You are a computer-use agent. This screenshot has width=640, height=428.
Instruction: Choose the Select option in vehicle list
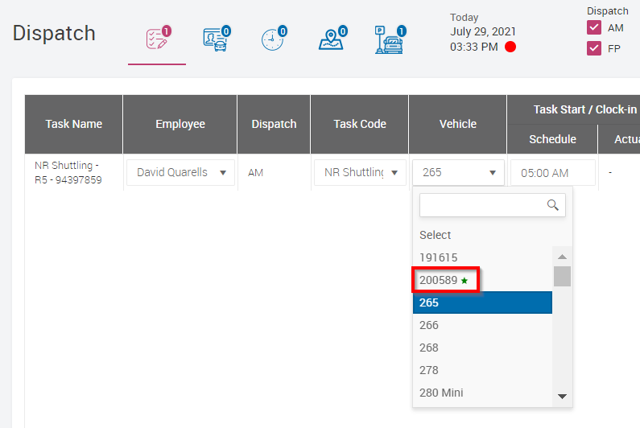(x=435, y=235)
